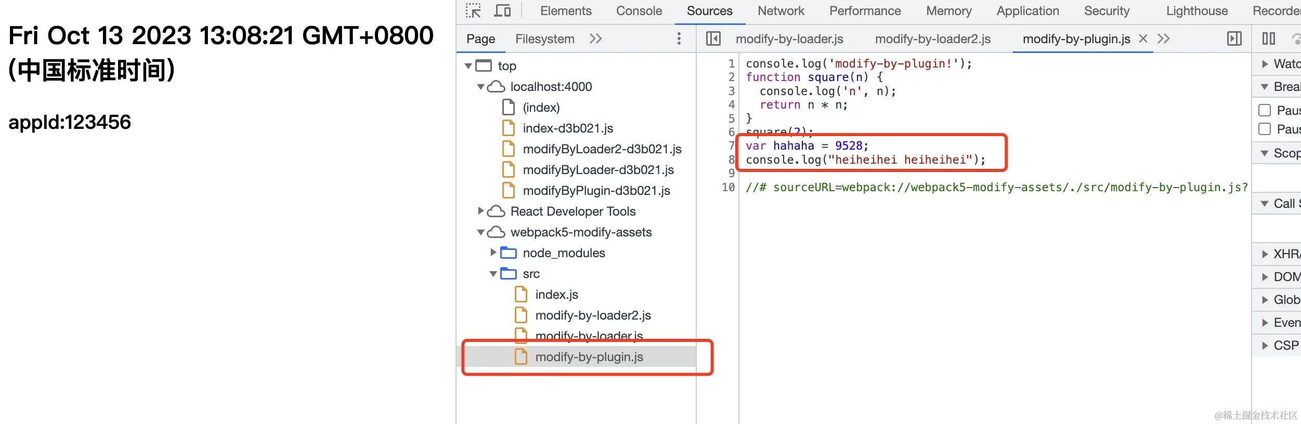Go to the Performance tab
Image resolution: width=1301 pixels, height=424 pixels.
coord(865,11)
